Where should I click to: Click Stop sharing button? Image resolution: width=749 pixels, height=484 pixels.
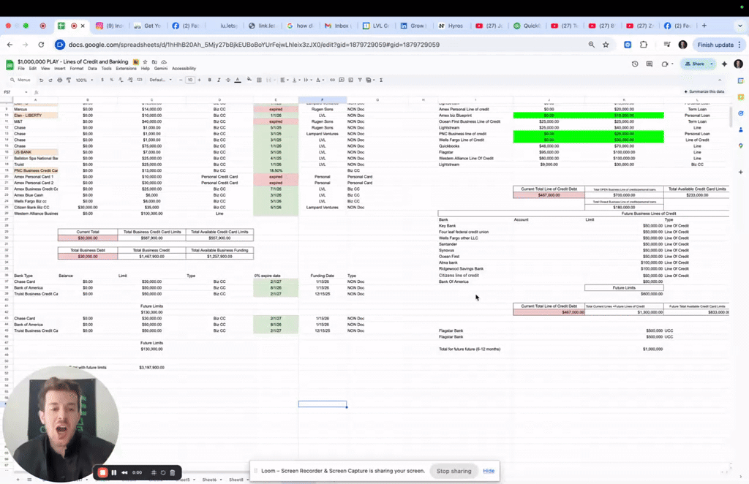click(x=453, y=471)
